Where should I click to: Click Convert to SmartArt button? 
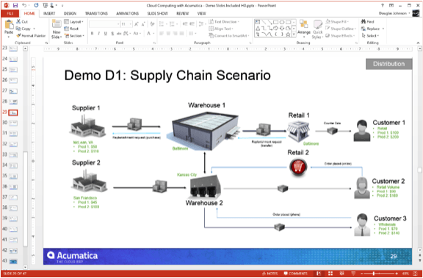(x=229, y=35)
